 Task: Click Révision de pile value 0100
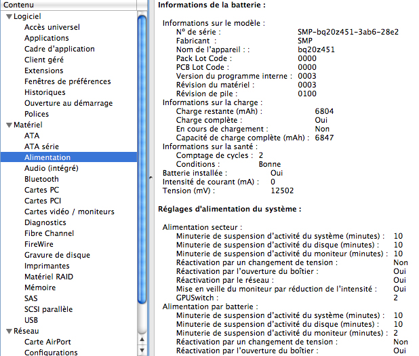point(307,94)
